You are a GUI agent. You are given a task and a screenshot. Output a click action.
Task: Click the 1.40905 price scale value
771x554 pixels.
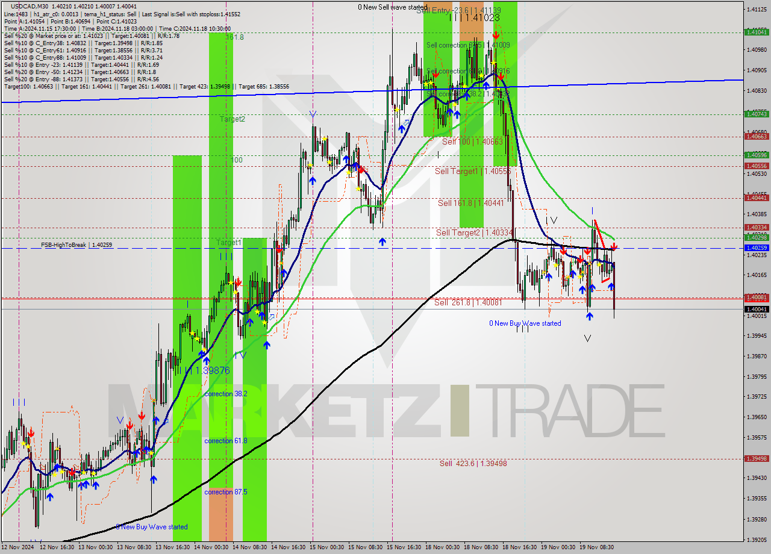(758, 70)
